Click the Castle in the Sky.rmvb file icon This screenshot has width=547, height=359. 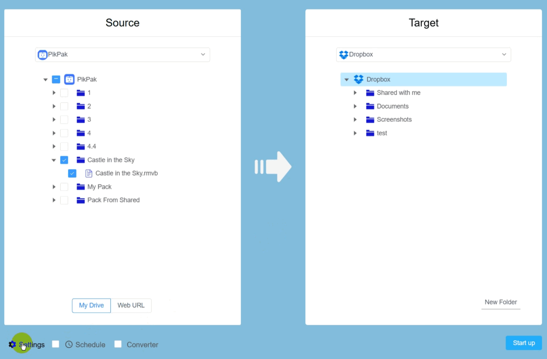(89, 173)
